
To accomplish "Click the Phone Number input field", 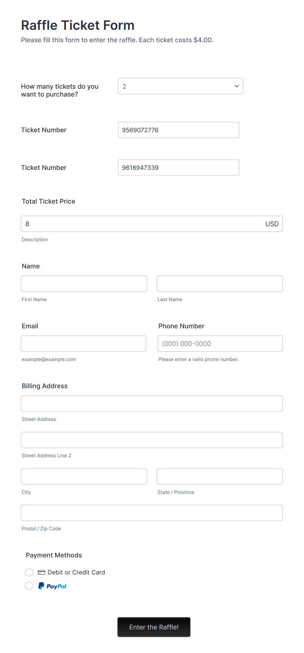I will tap(219, 343).
